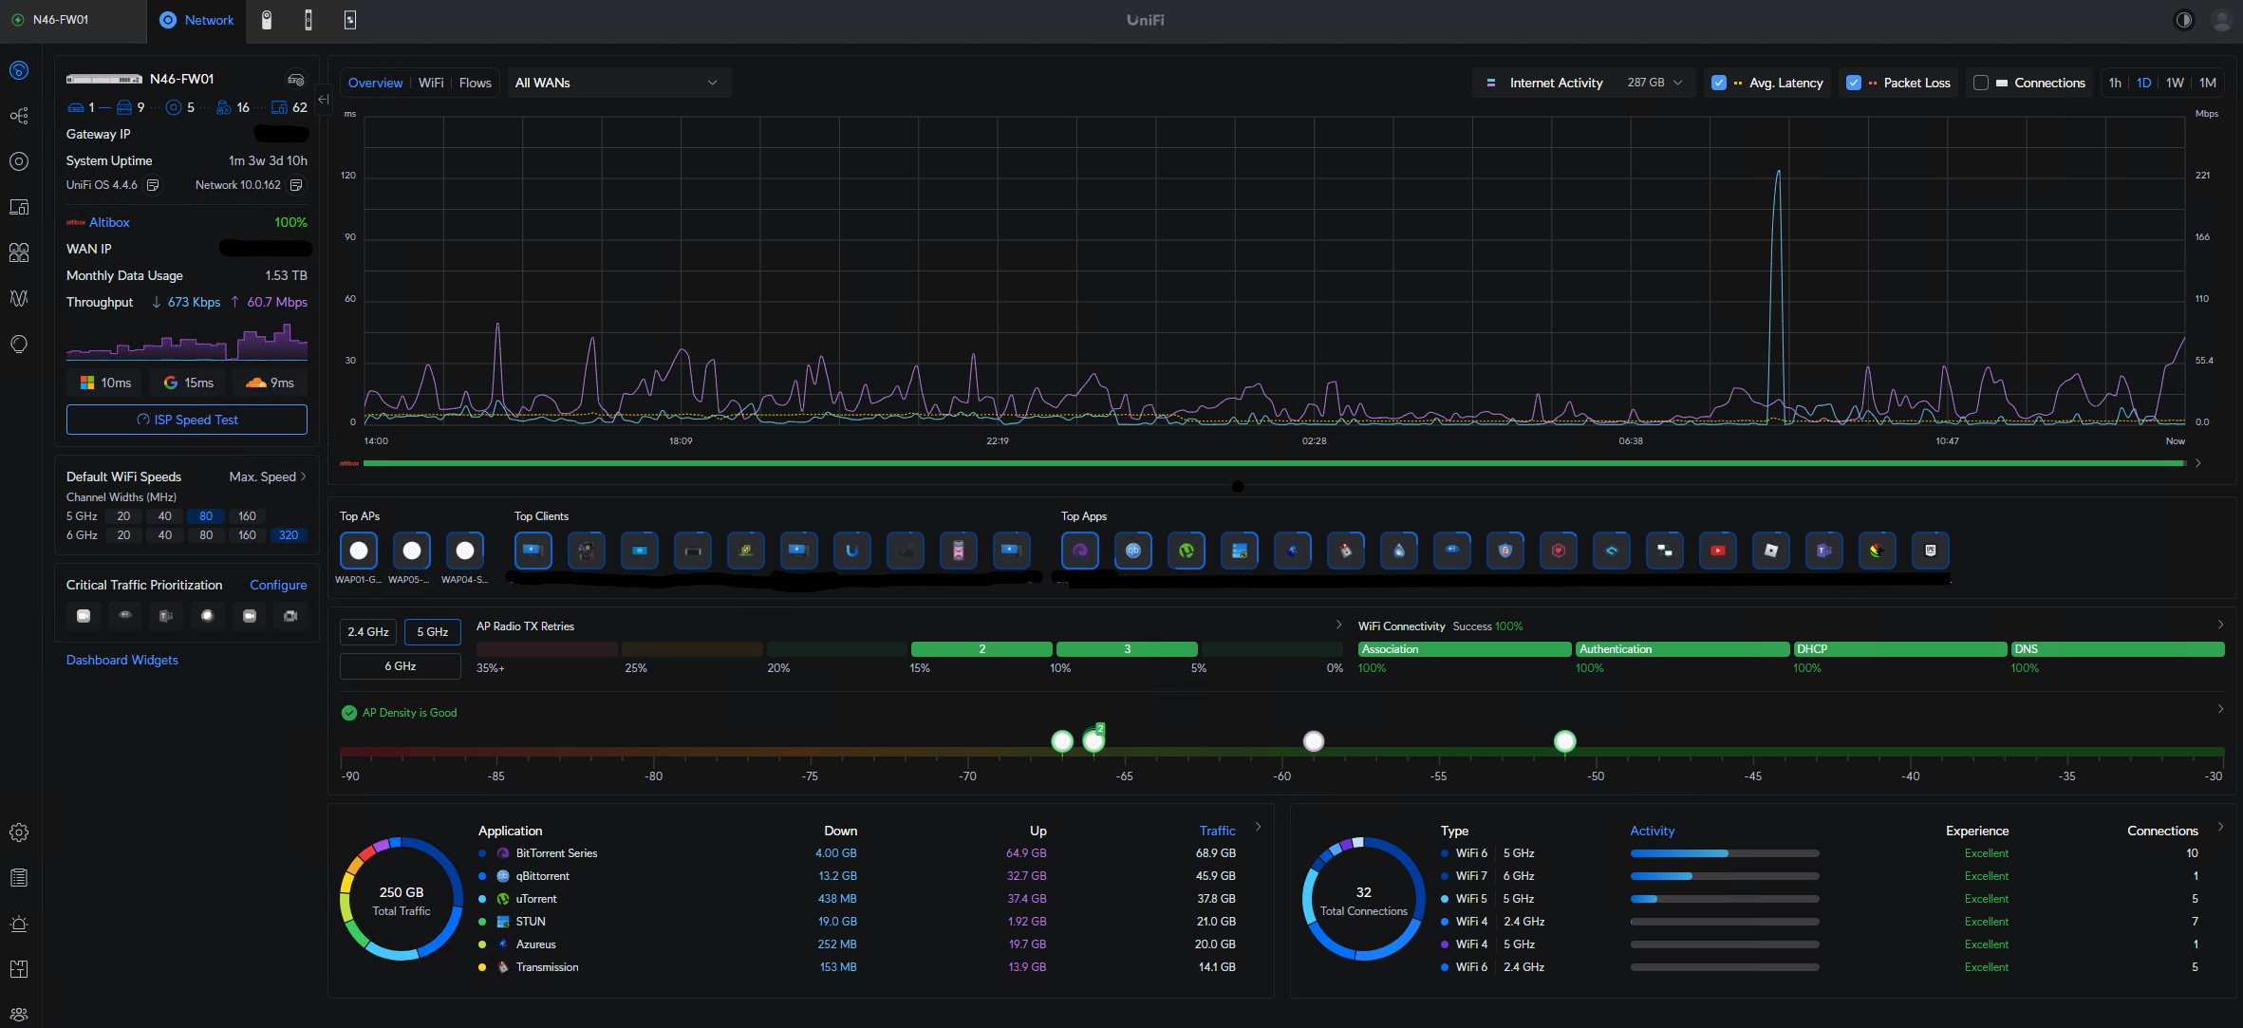
Task: Copy the UniFi OS version icon
Action: click(x=153, y=185)
